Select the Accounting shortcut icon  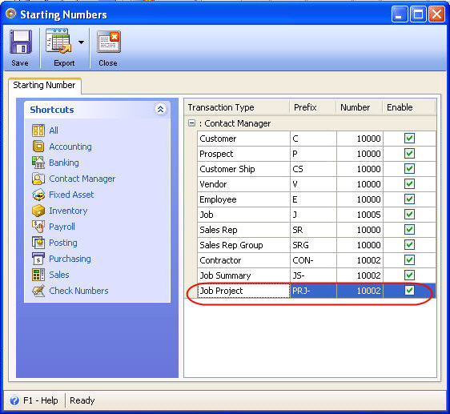pyautogui.click(x=38, y=147)
